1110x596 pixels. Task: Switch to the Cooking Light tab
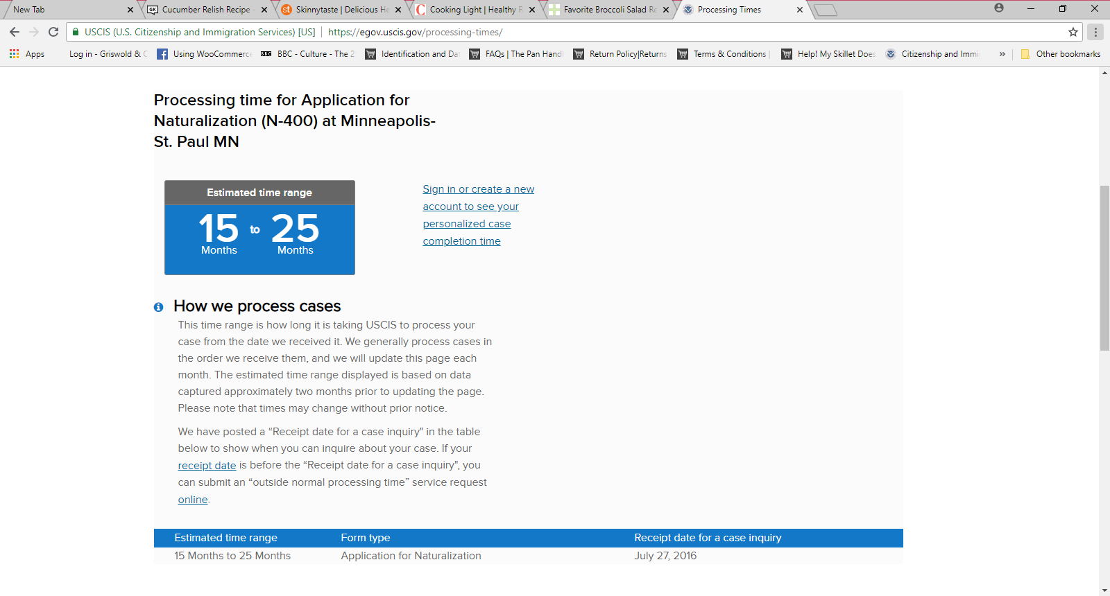pyautogui.click(x=473, y=10)
